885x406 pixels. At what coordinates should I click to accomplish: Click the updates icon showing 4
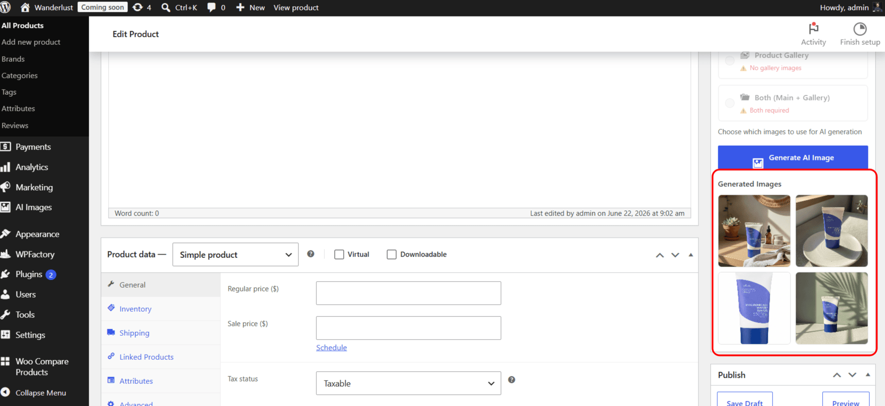point(137,8)
